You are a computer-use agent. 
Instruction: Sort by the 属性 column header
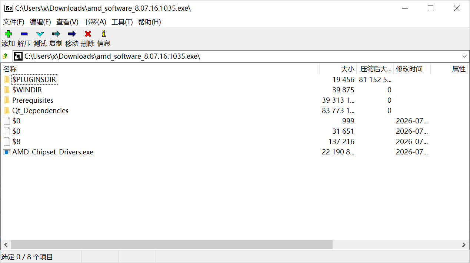tap(449, 69)
